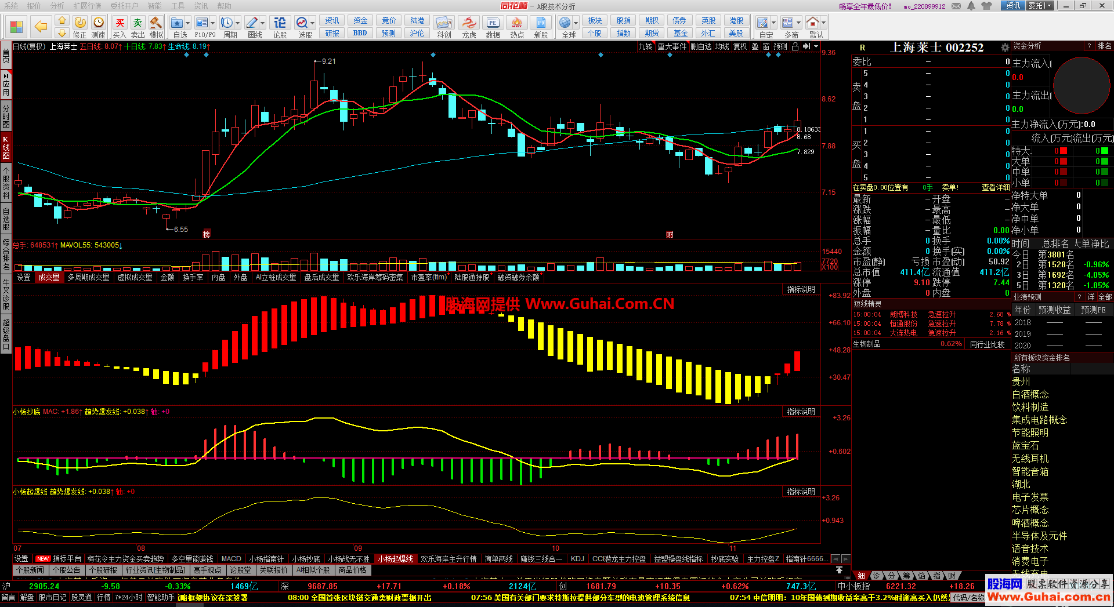Viewport: 1114px width, 607px height.
Task: Click the 贵州 sector in ranking list
Action: (1021, 381)
